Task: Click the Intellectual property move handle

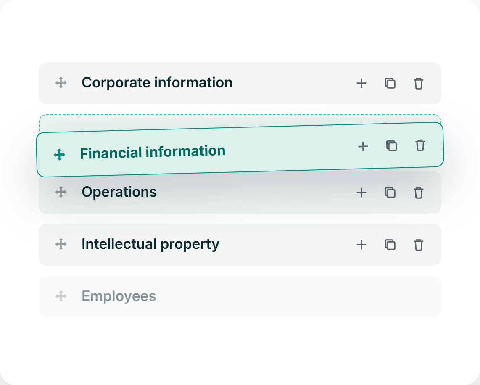Action: tap(61, 244)
